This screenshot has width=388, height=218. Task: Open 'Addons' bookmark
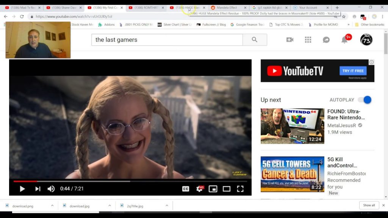pyautogui.click(x=106, y=25)
